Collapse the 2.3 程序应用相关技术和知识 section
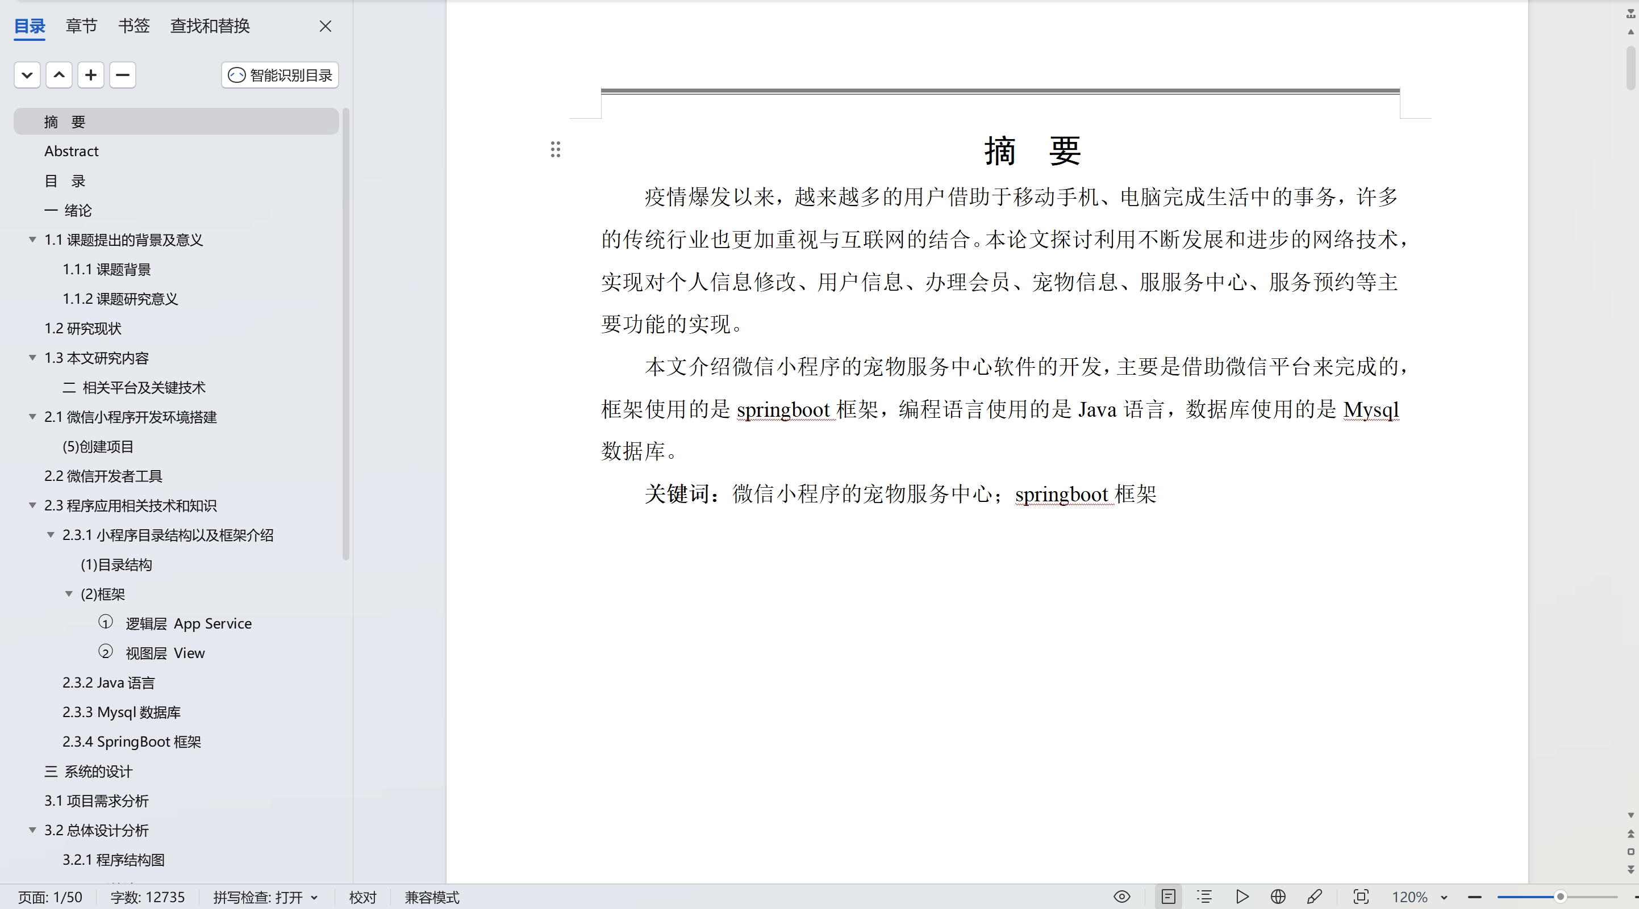Screen dimensions: 1639x909 (x=32, y=505)
